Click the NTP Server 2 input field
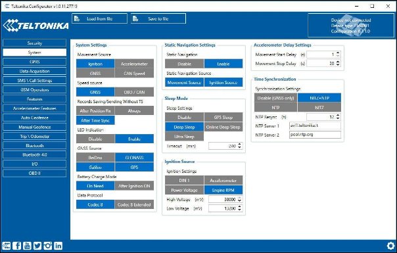397x253 pixels. pyautogui.click(x=315, y=135)
